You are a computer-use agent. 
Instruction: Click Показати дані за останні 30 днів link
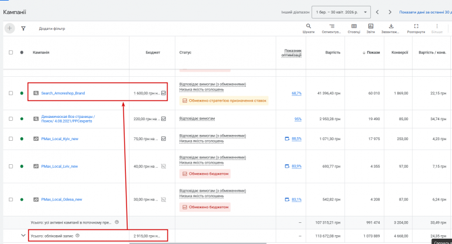426,12
